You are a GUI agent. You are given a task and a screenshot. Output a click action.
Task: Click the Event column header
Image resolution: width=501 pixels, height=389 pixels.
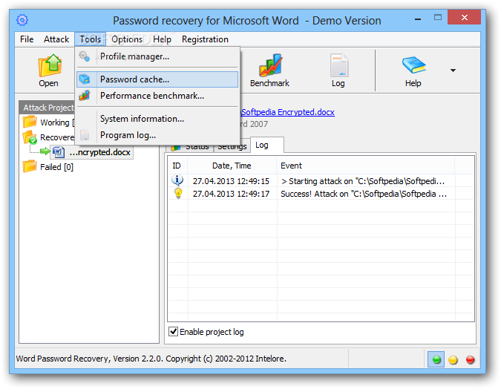(365, 166)
